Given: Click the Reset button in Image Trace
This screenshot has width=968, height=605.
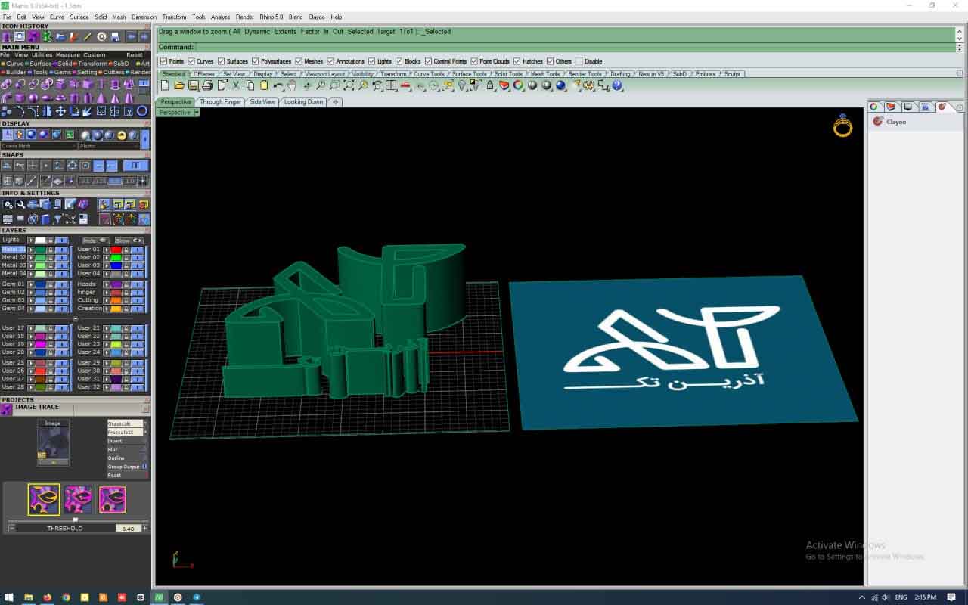Looking at the screenshot, I should pyautogui.click(x=115, y=476).
